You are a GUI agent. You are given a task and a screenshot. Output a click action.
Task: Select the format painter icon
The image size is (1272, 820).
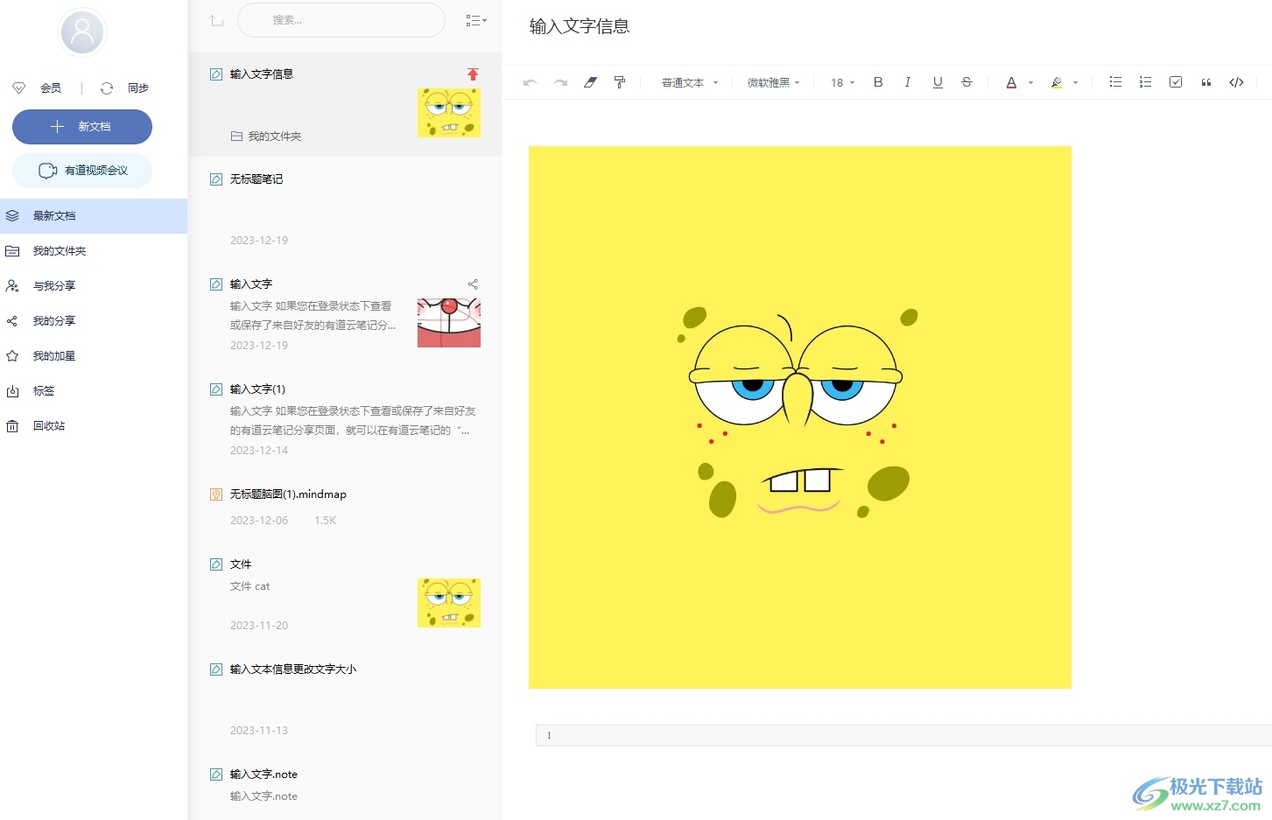coord(620,82)
